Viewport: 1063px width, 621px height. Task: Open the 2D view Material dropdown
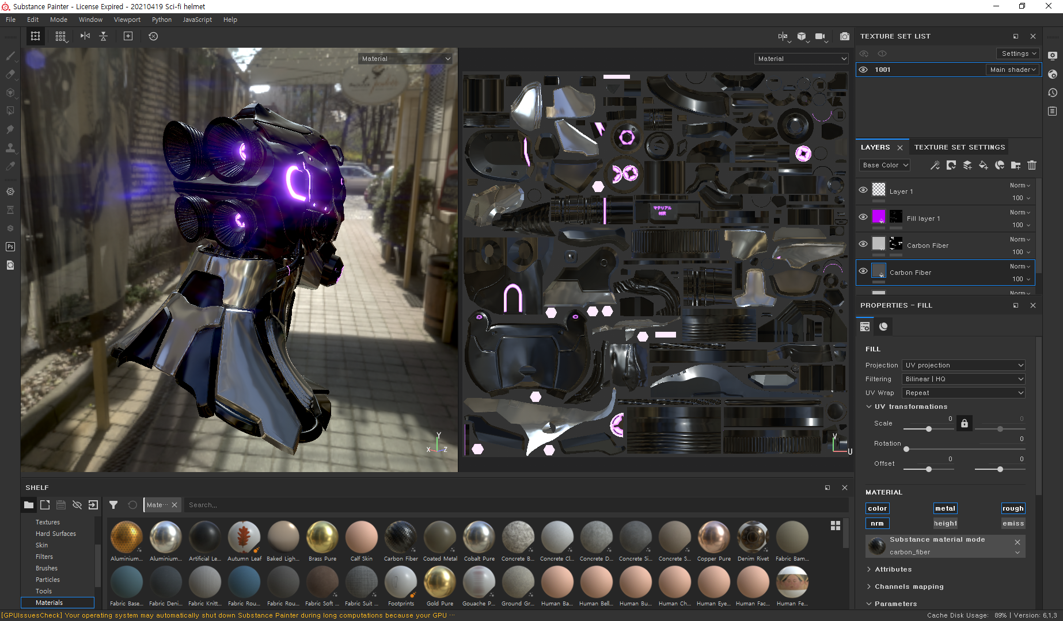[801, 59]
